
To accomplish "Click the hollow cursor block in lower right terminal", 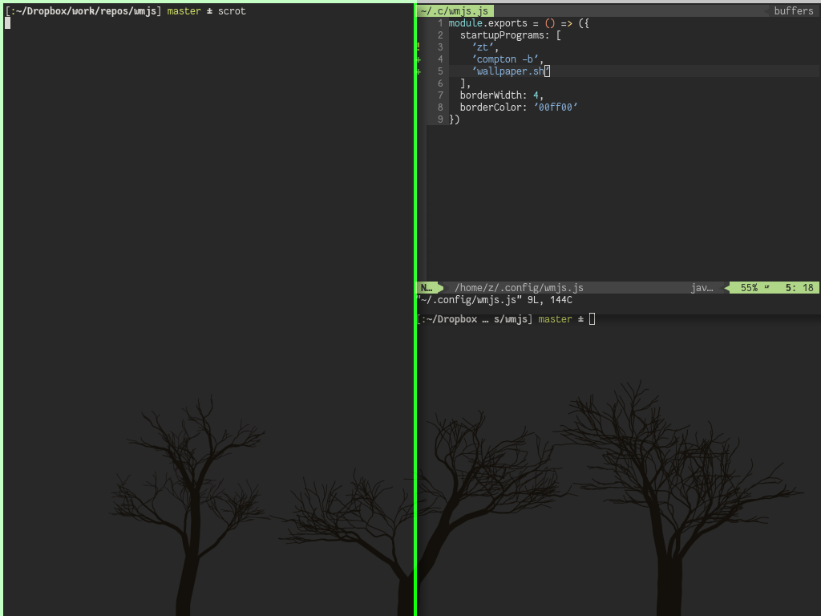I will 592,319.
